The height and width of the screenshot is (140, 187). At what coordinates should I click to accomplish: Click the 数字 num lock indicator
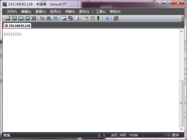click(x=175, y=135)
